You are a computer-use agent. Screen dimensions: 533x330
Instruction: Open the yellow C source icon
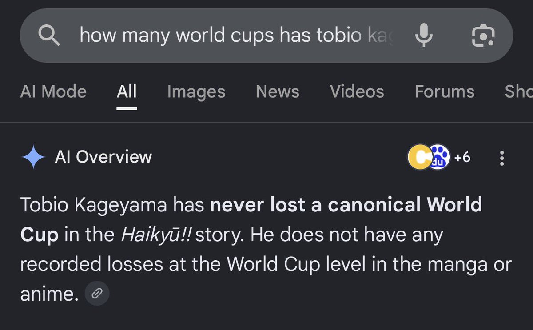pyautogui.click(x=419, y=157)
